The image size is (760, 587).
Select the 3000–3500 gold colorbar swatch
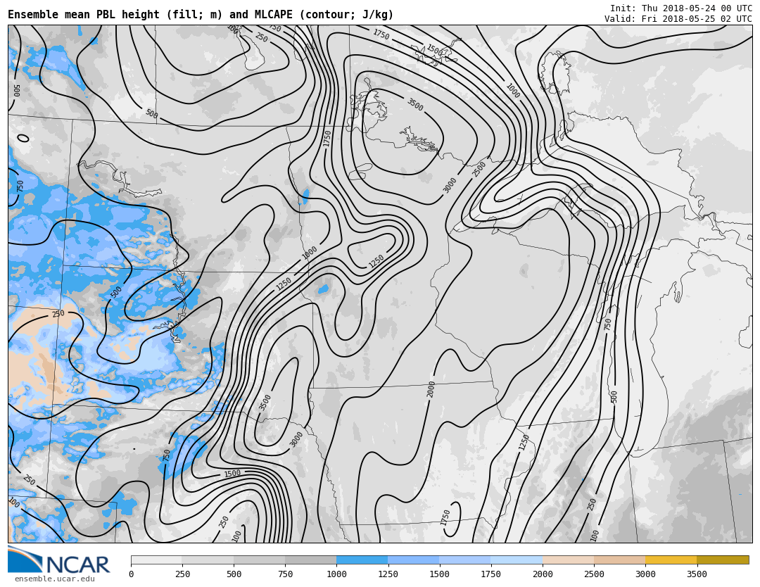tap(671, 560)
